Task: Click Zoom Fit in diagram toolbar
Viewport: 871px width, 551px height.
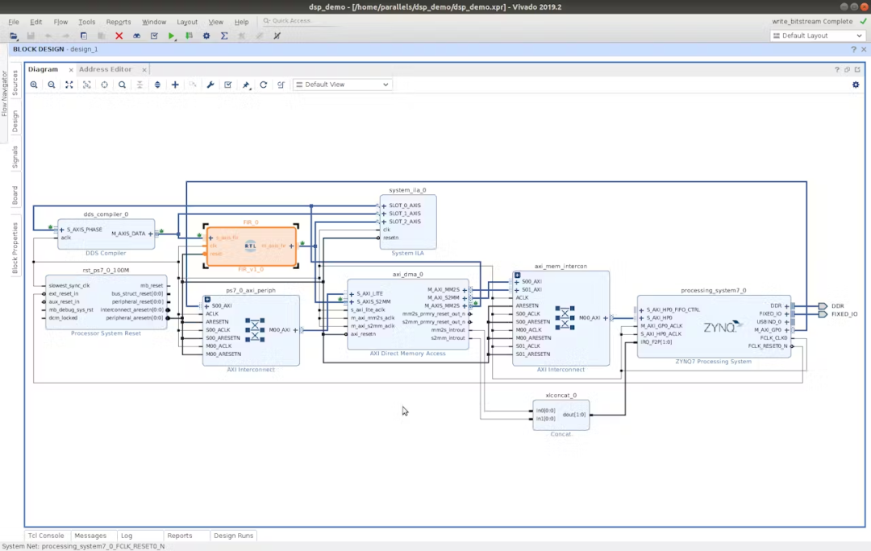Action: pos(69,85)
